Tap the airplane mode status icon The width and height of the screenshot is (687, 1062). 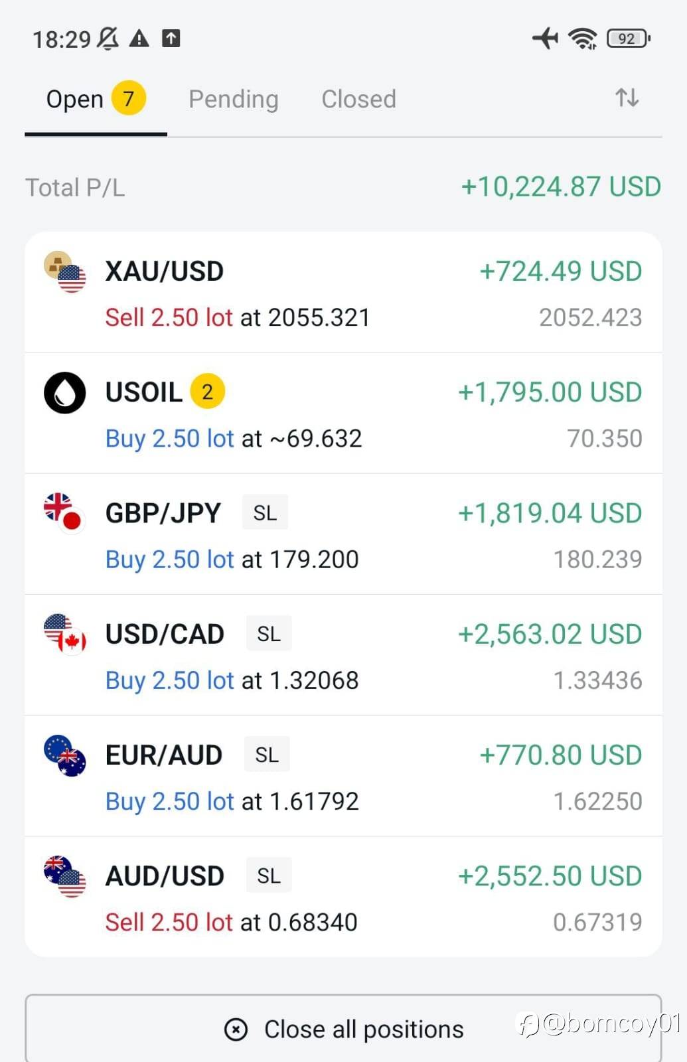(x=546, y=38)
